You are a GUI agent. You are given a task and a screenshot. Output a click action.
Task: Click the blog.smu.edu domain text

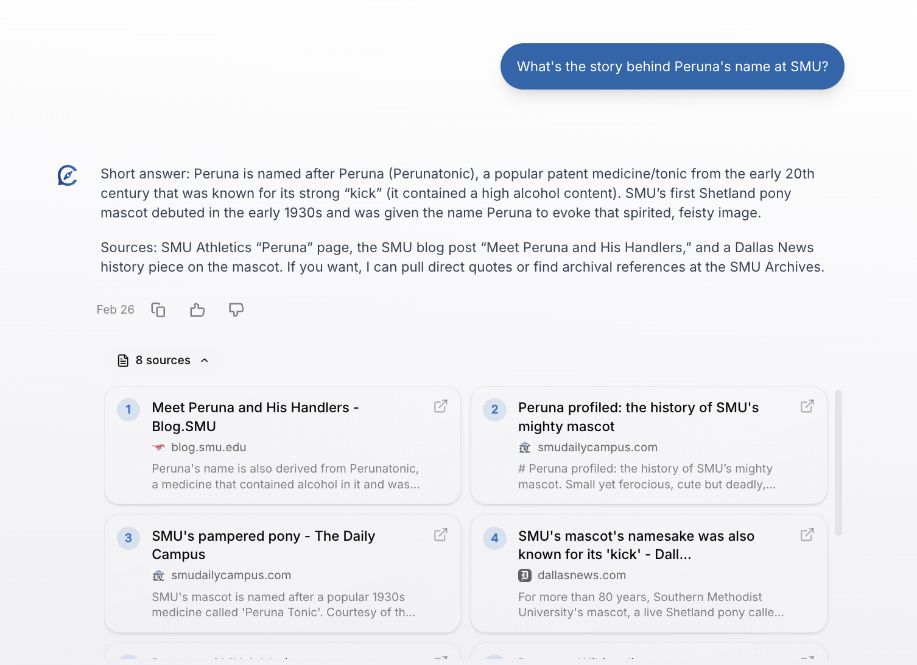pyautogui.click(x=209, y=448)
